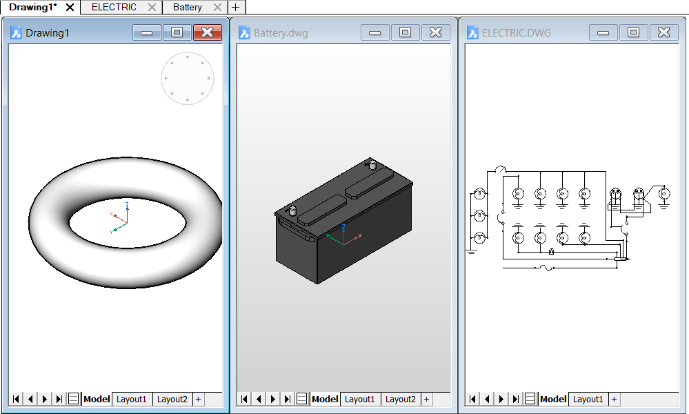Click the view compass in Drawing1
The height and width of the screenshot is (414, 689).
[x=188, y=78]
